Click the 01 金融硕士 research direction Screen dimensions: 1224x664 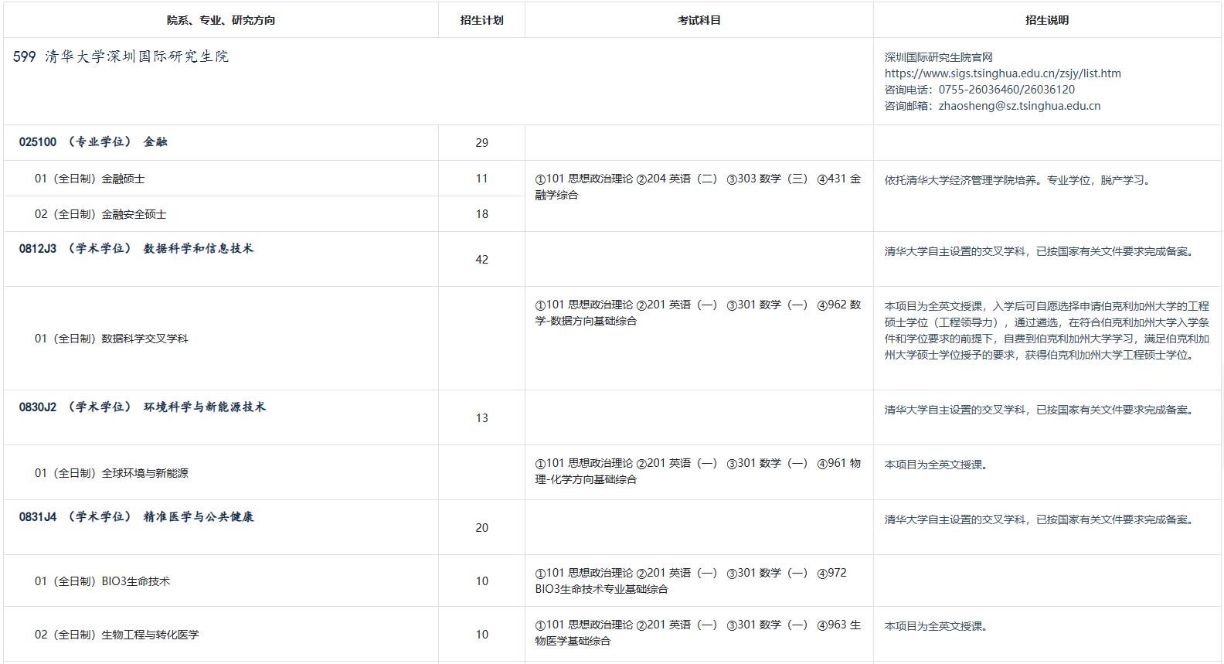[x=90, y=179]
